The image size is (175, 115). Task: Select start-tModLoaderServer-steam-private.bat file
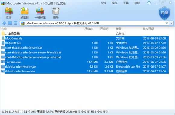[33, 57]
